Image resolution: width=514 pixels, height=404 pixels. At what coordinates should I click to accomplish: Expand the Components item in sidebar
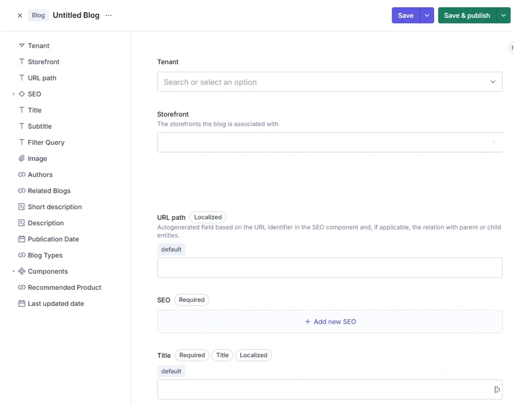[x=14, y=271]
